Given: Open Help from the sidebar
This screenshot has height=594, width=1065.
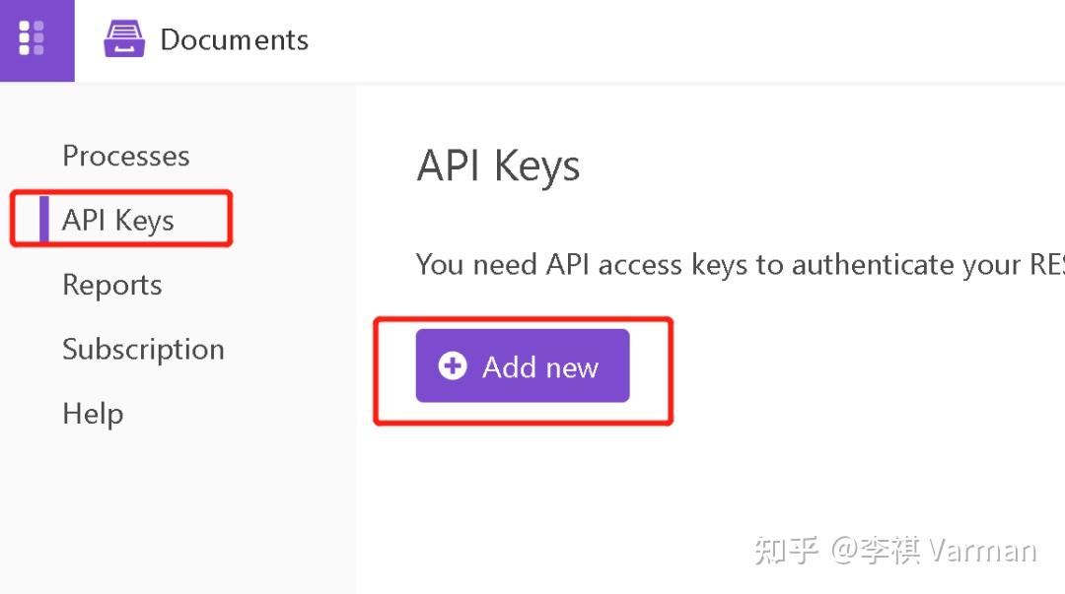Looking at the screenshot, I should 93,413.
